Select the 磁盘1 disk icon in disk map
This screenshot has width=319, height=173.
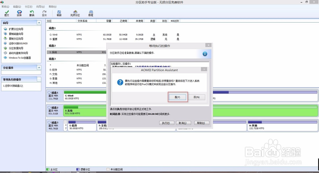[49, 92]
